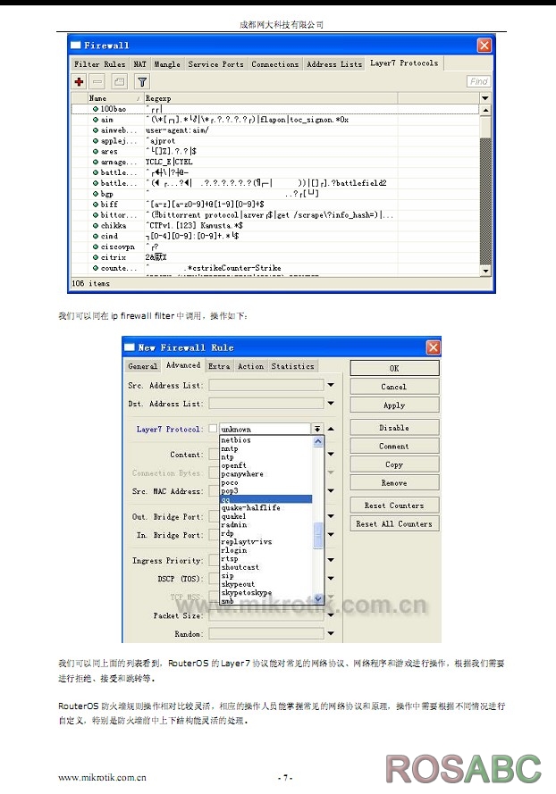
Task: Open the General tab in New Firewall Rule
Action: point(142,366)
